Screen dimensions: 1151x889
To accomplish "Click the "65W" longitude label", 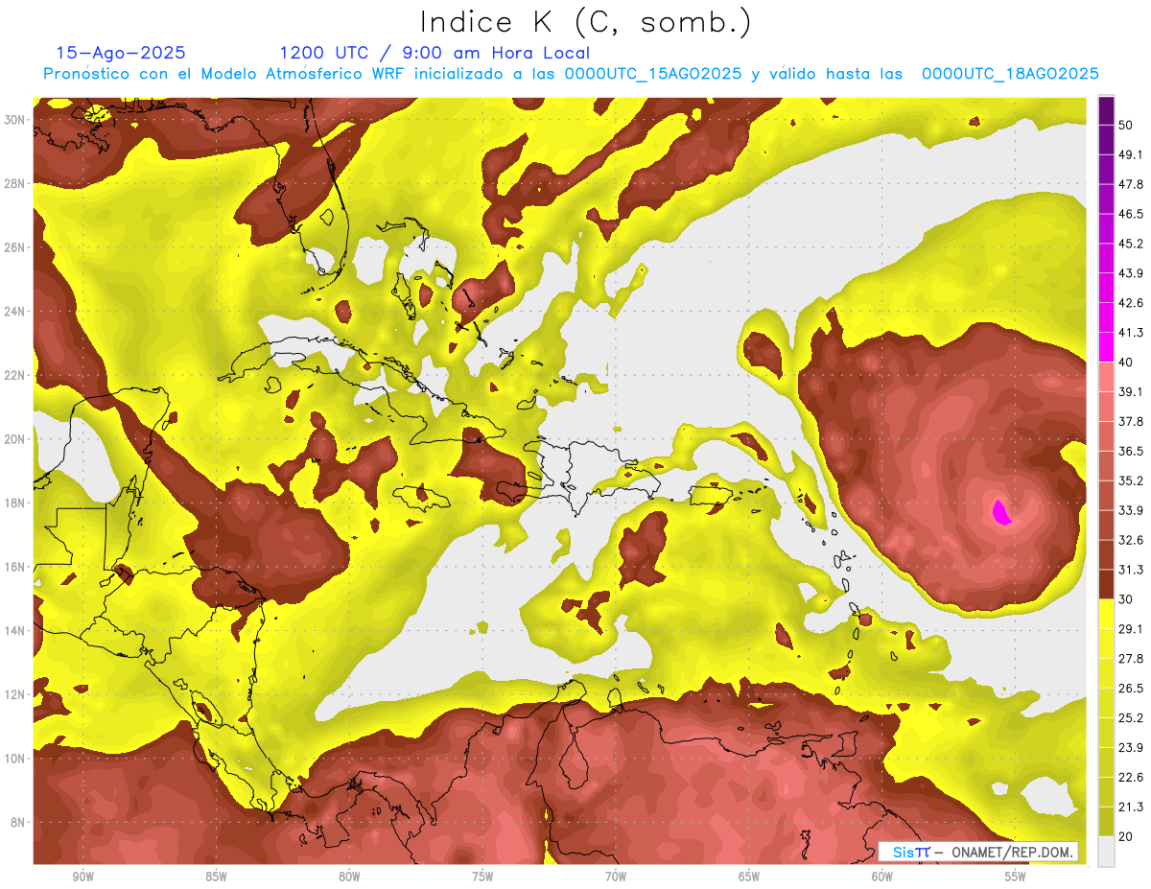I will [x=749, y=877].
